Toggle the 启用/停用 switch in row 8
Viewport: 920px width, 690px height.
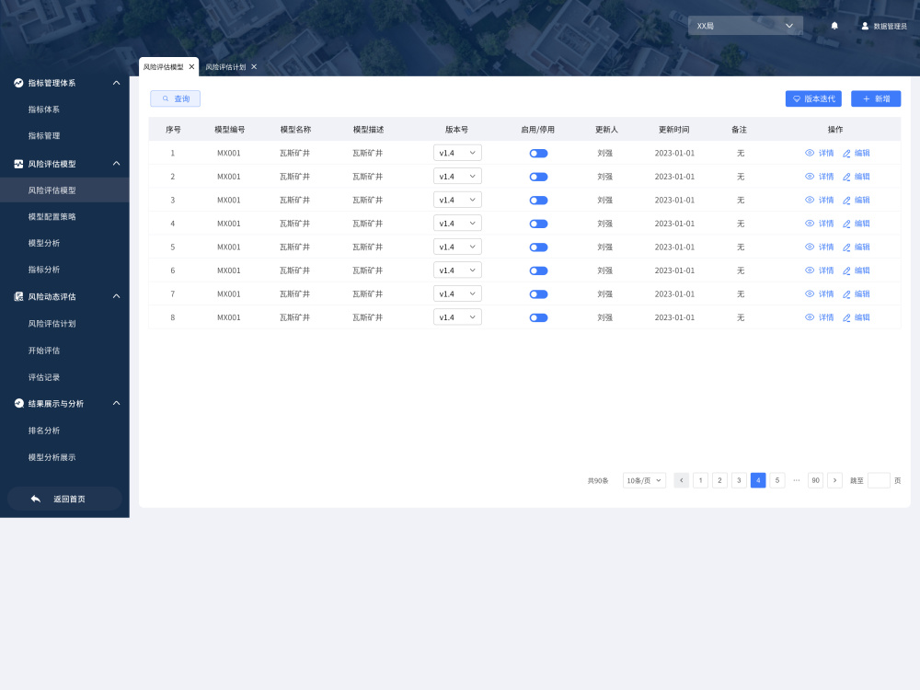538,317
